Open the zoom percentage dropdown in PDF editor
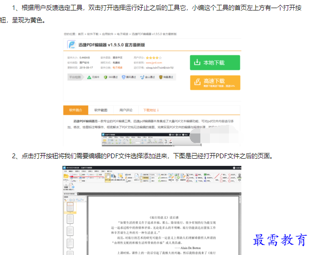The width and height of the screenshot is (311, 255). (x=153, y=174)
